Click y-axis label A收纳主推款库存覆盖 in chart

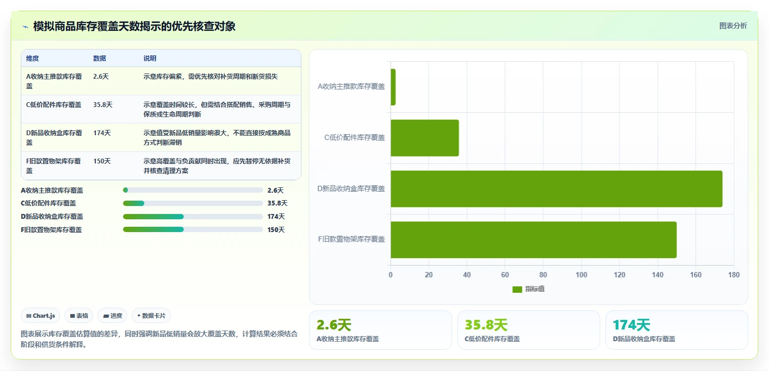point(351,86)
